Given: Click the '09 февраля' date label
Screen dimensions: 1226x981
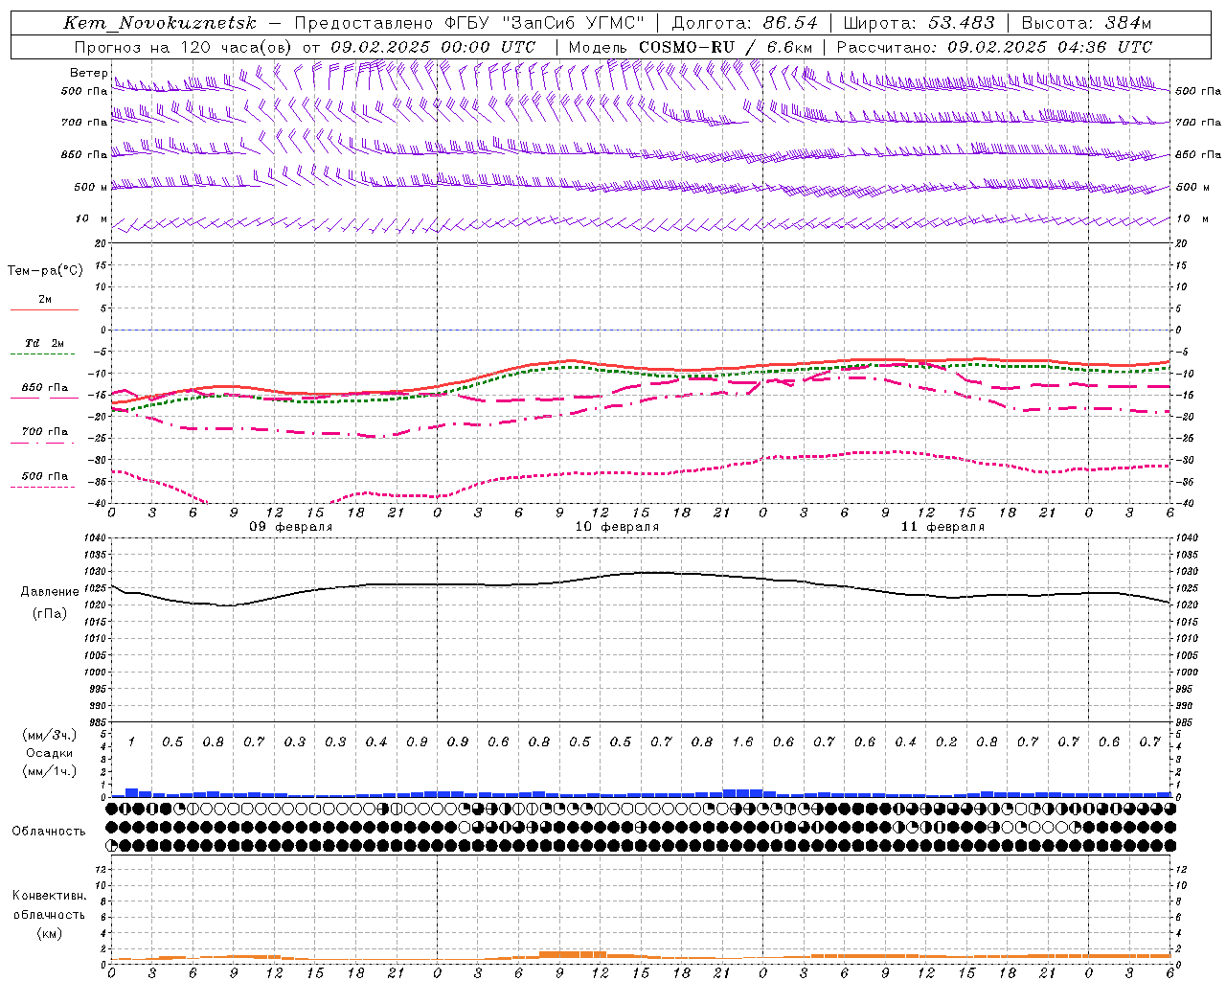Looking at the screenshot, I should point(291,527).
